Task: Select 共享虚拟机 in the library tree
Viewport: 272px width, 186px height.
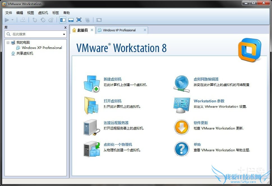Action: click(x=25, y=53)
